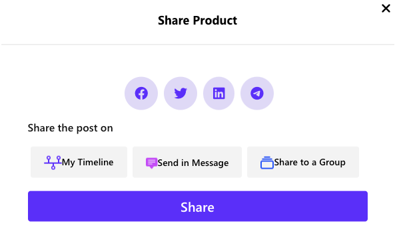Choose the Telegram paper plane icon
Viewport: 395px width, 239px height.
tap(257, 94)
